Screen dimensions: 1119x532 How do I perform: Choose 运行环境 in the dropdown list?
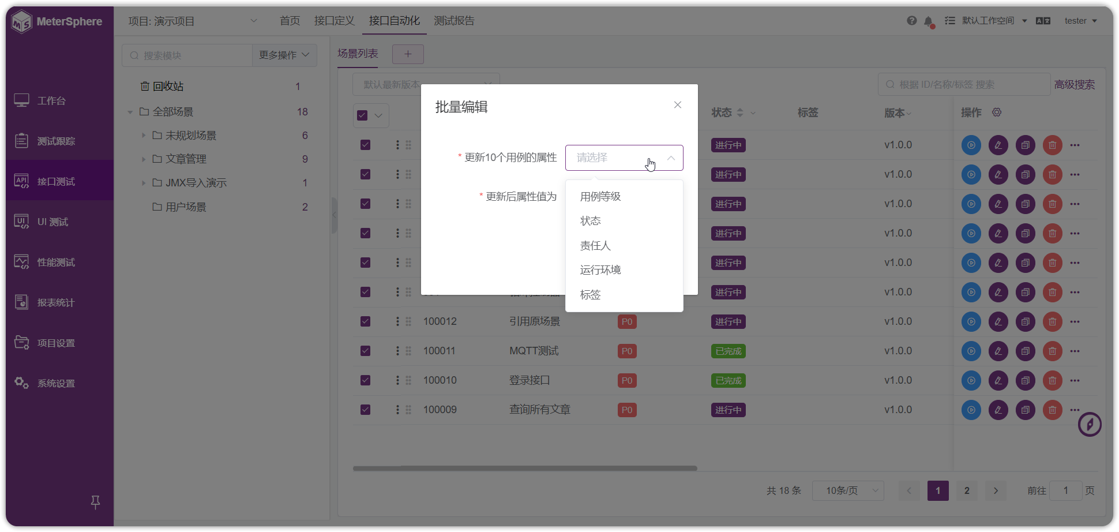pyautogui.click(x=624, y=270)
